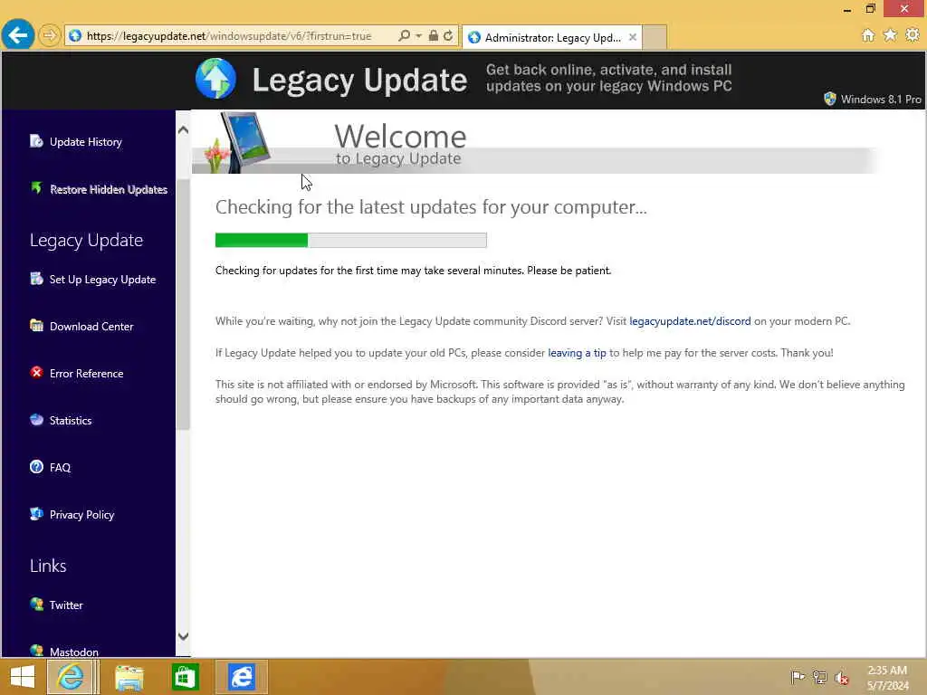927x695 pixels.
Task: Click the muted volume tray icon
Action: pyautogui.click(x=842, y=677)
